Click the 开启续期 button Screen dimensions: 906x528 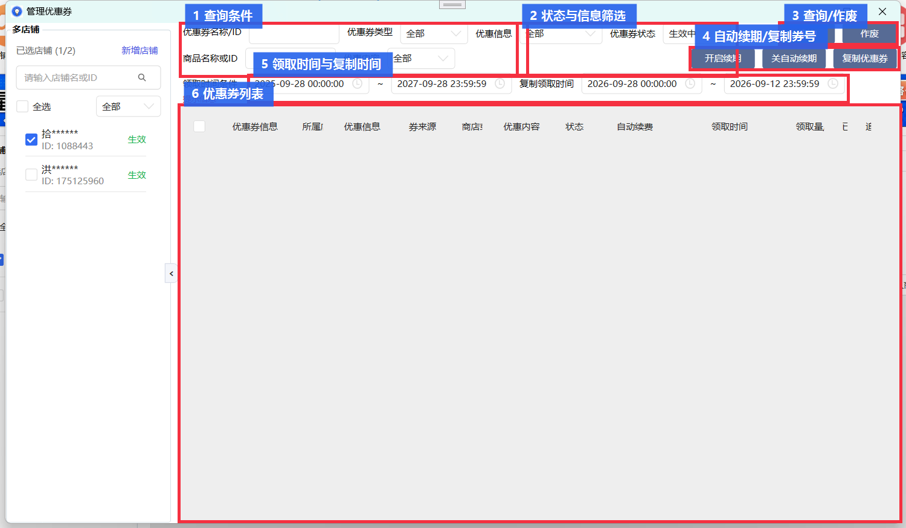pyautogui.click(x=722, y=59)
